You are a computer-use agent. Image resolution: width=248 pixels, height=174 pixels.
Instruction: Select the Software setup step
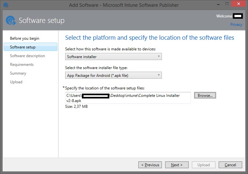(x=30, y=47)
